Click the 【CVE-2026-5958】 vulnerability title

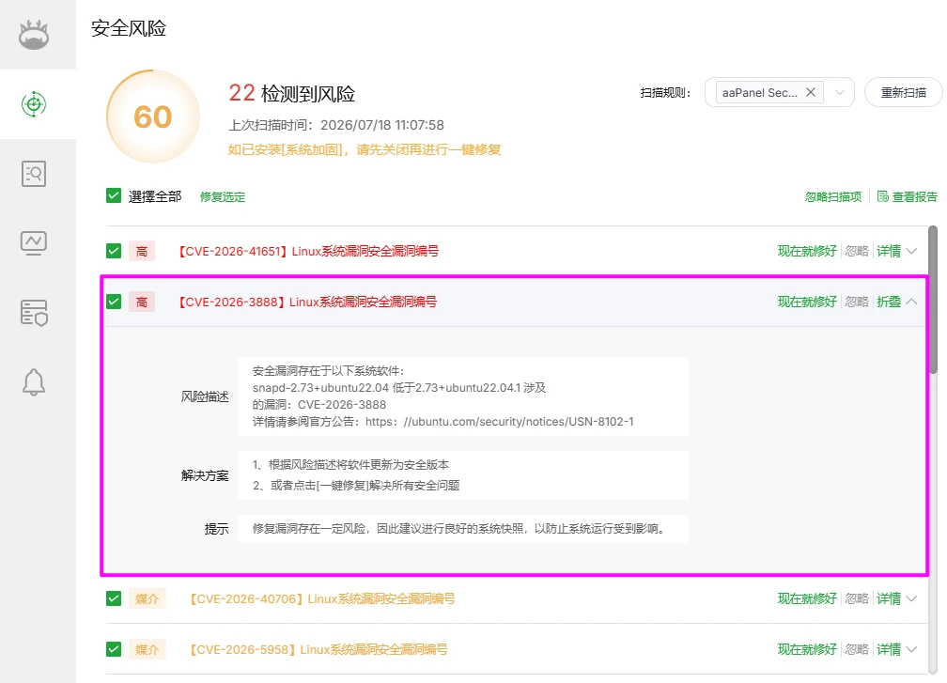[x=318, y=650]
